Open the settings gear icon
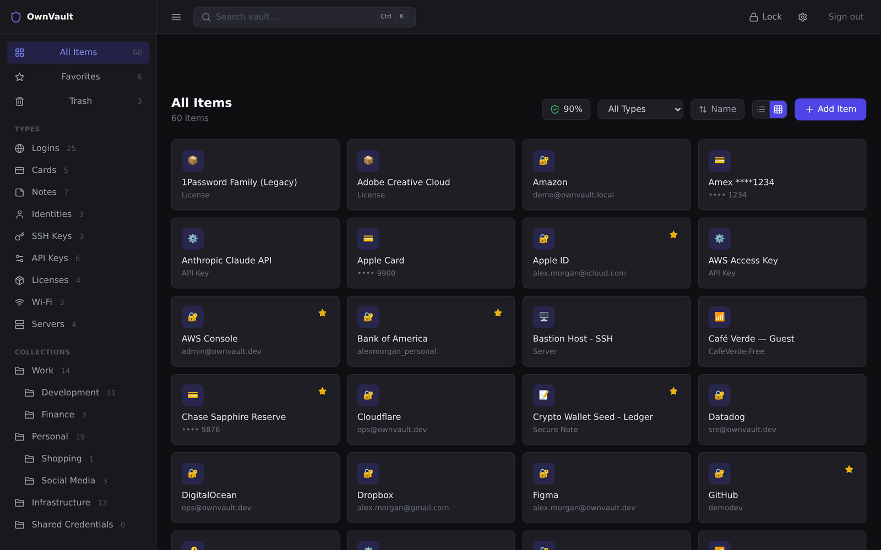Screen dimensions: 881x550 tap(803, 17)
